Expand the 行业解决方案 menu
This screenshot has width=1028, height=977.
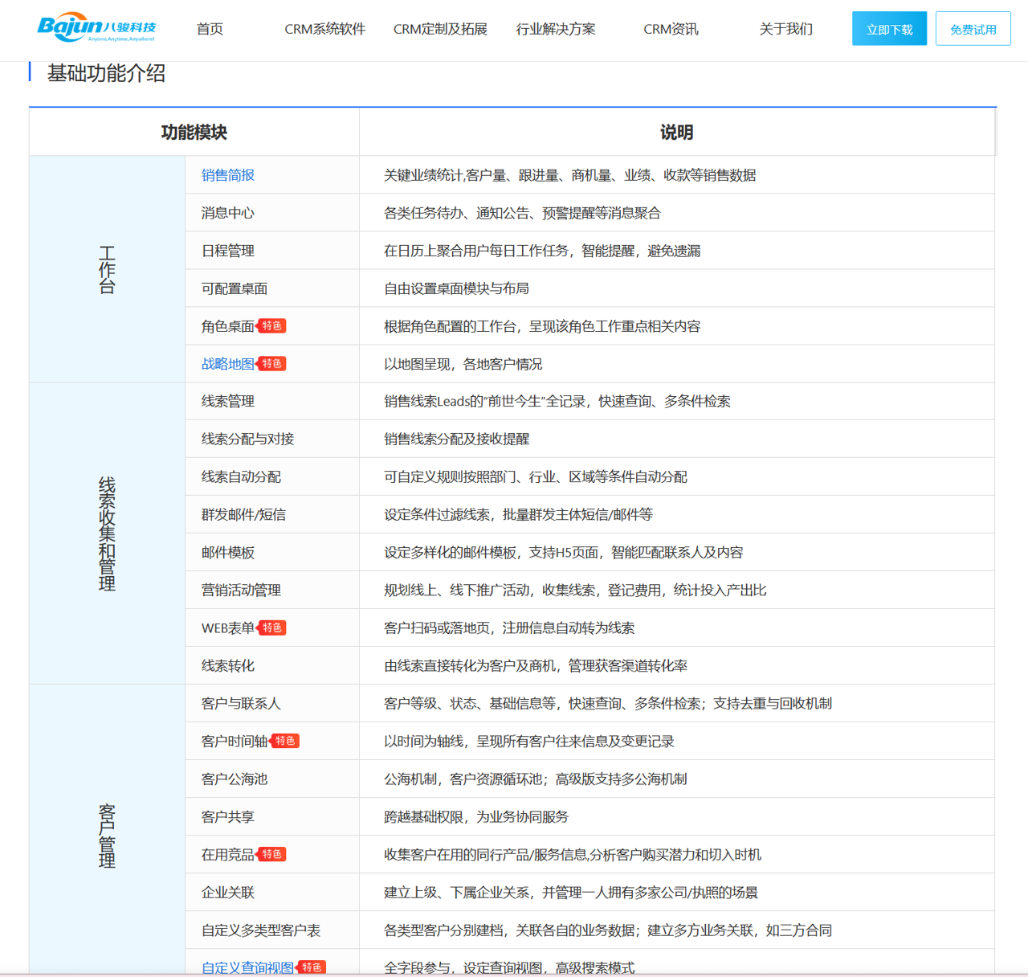(556, 29)
